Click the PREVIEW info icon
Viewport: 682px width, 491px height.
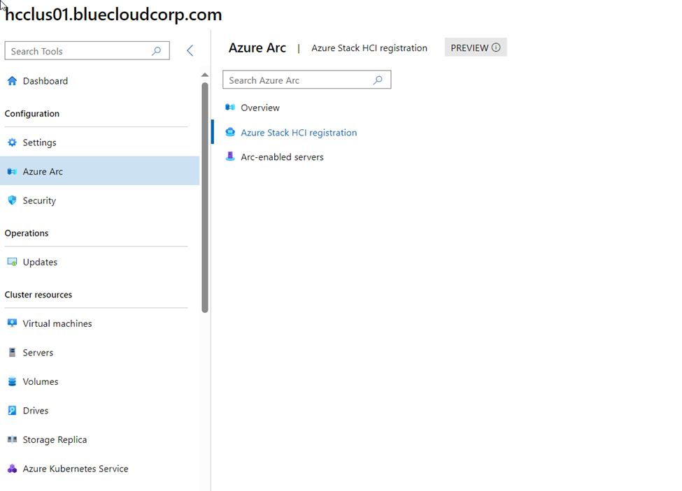496,47
